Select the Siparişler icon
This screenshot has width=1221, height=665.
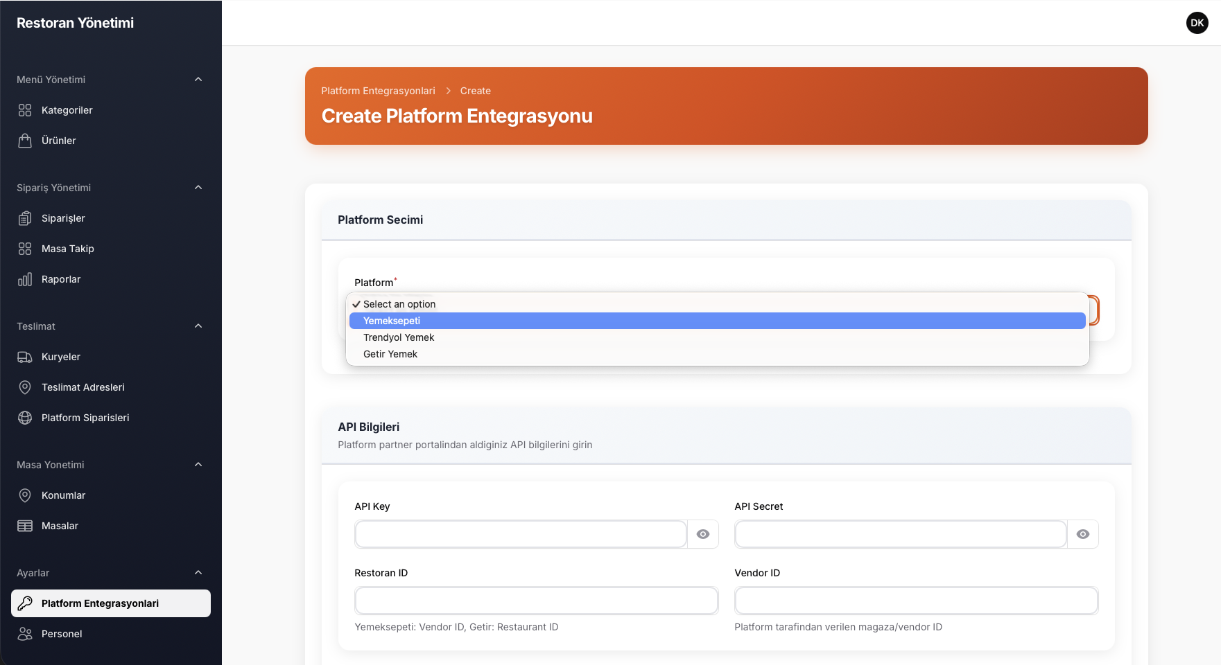25,218
